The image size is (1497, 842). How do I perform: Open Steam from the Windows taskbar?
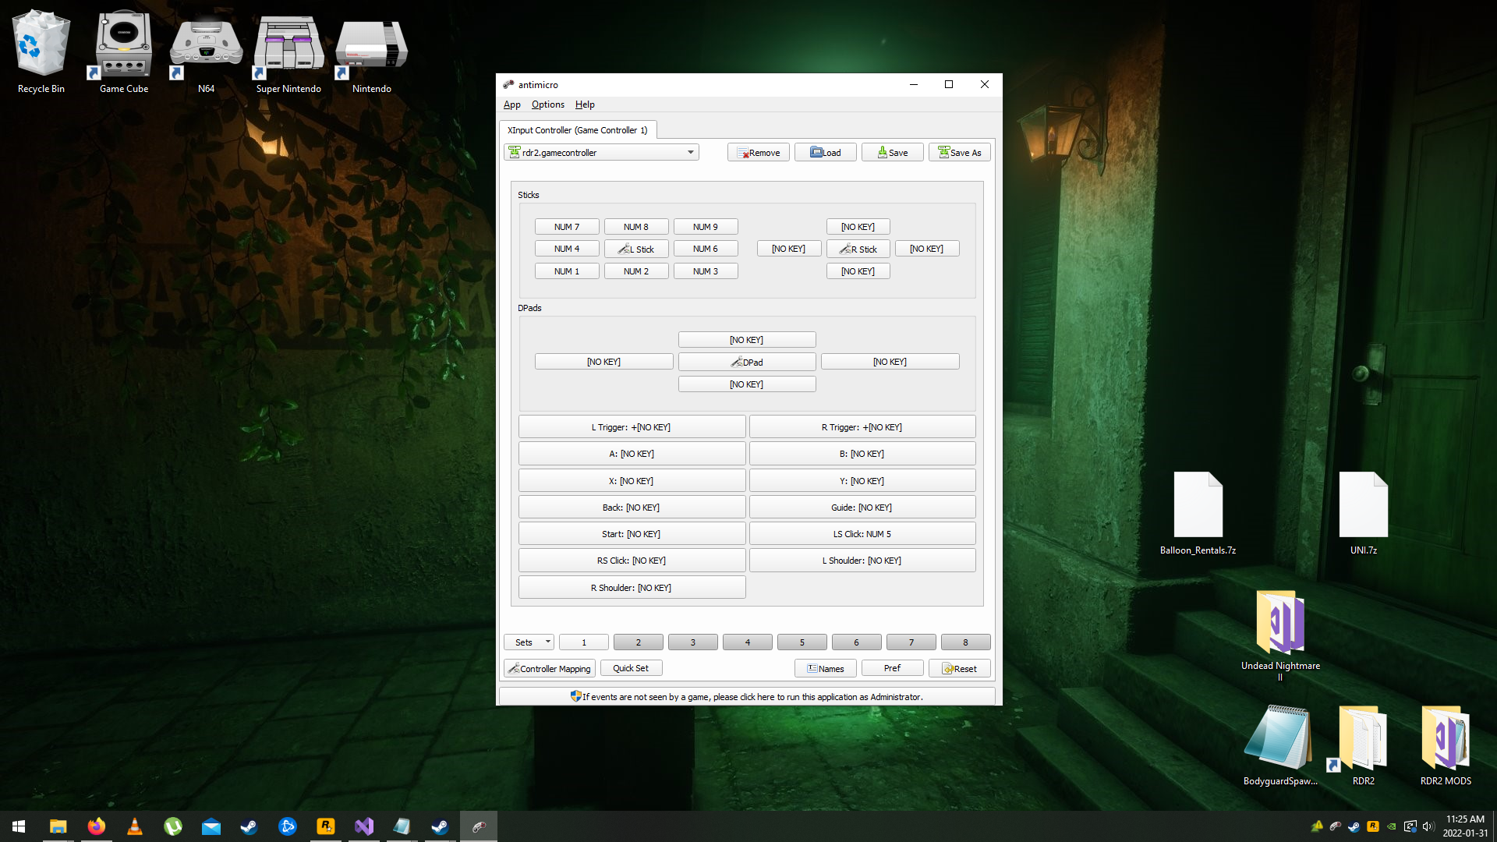pos(249,826)
